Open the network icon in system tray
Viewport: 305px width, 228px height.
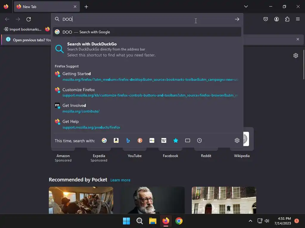point(260,221)
